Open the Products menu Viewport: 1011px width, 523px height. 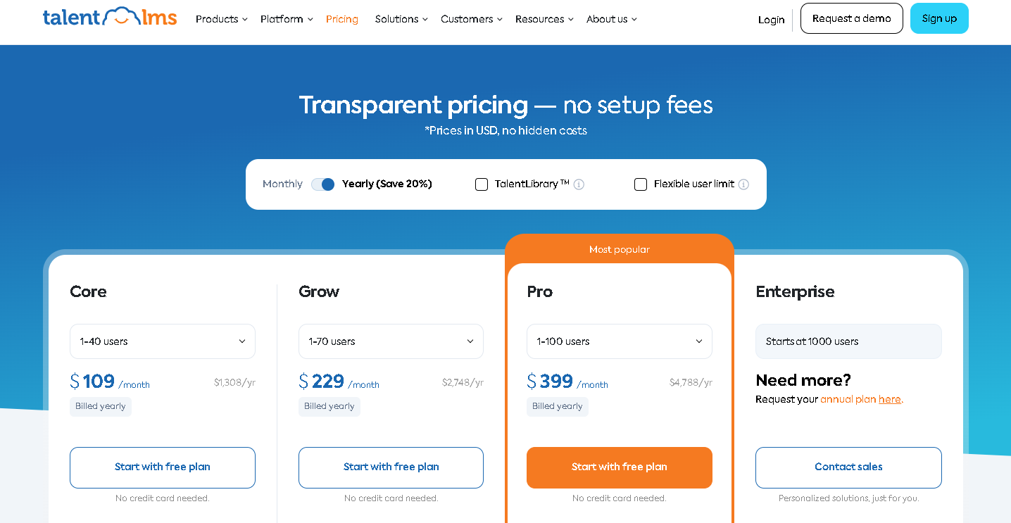(222, 19)
